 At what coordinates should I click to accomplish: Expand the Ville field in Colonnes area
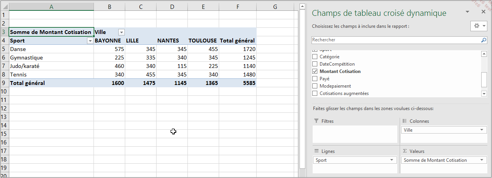coord(482,130)
